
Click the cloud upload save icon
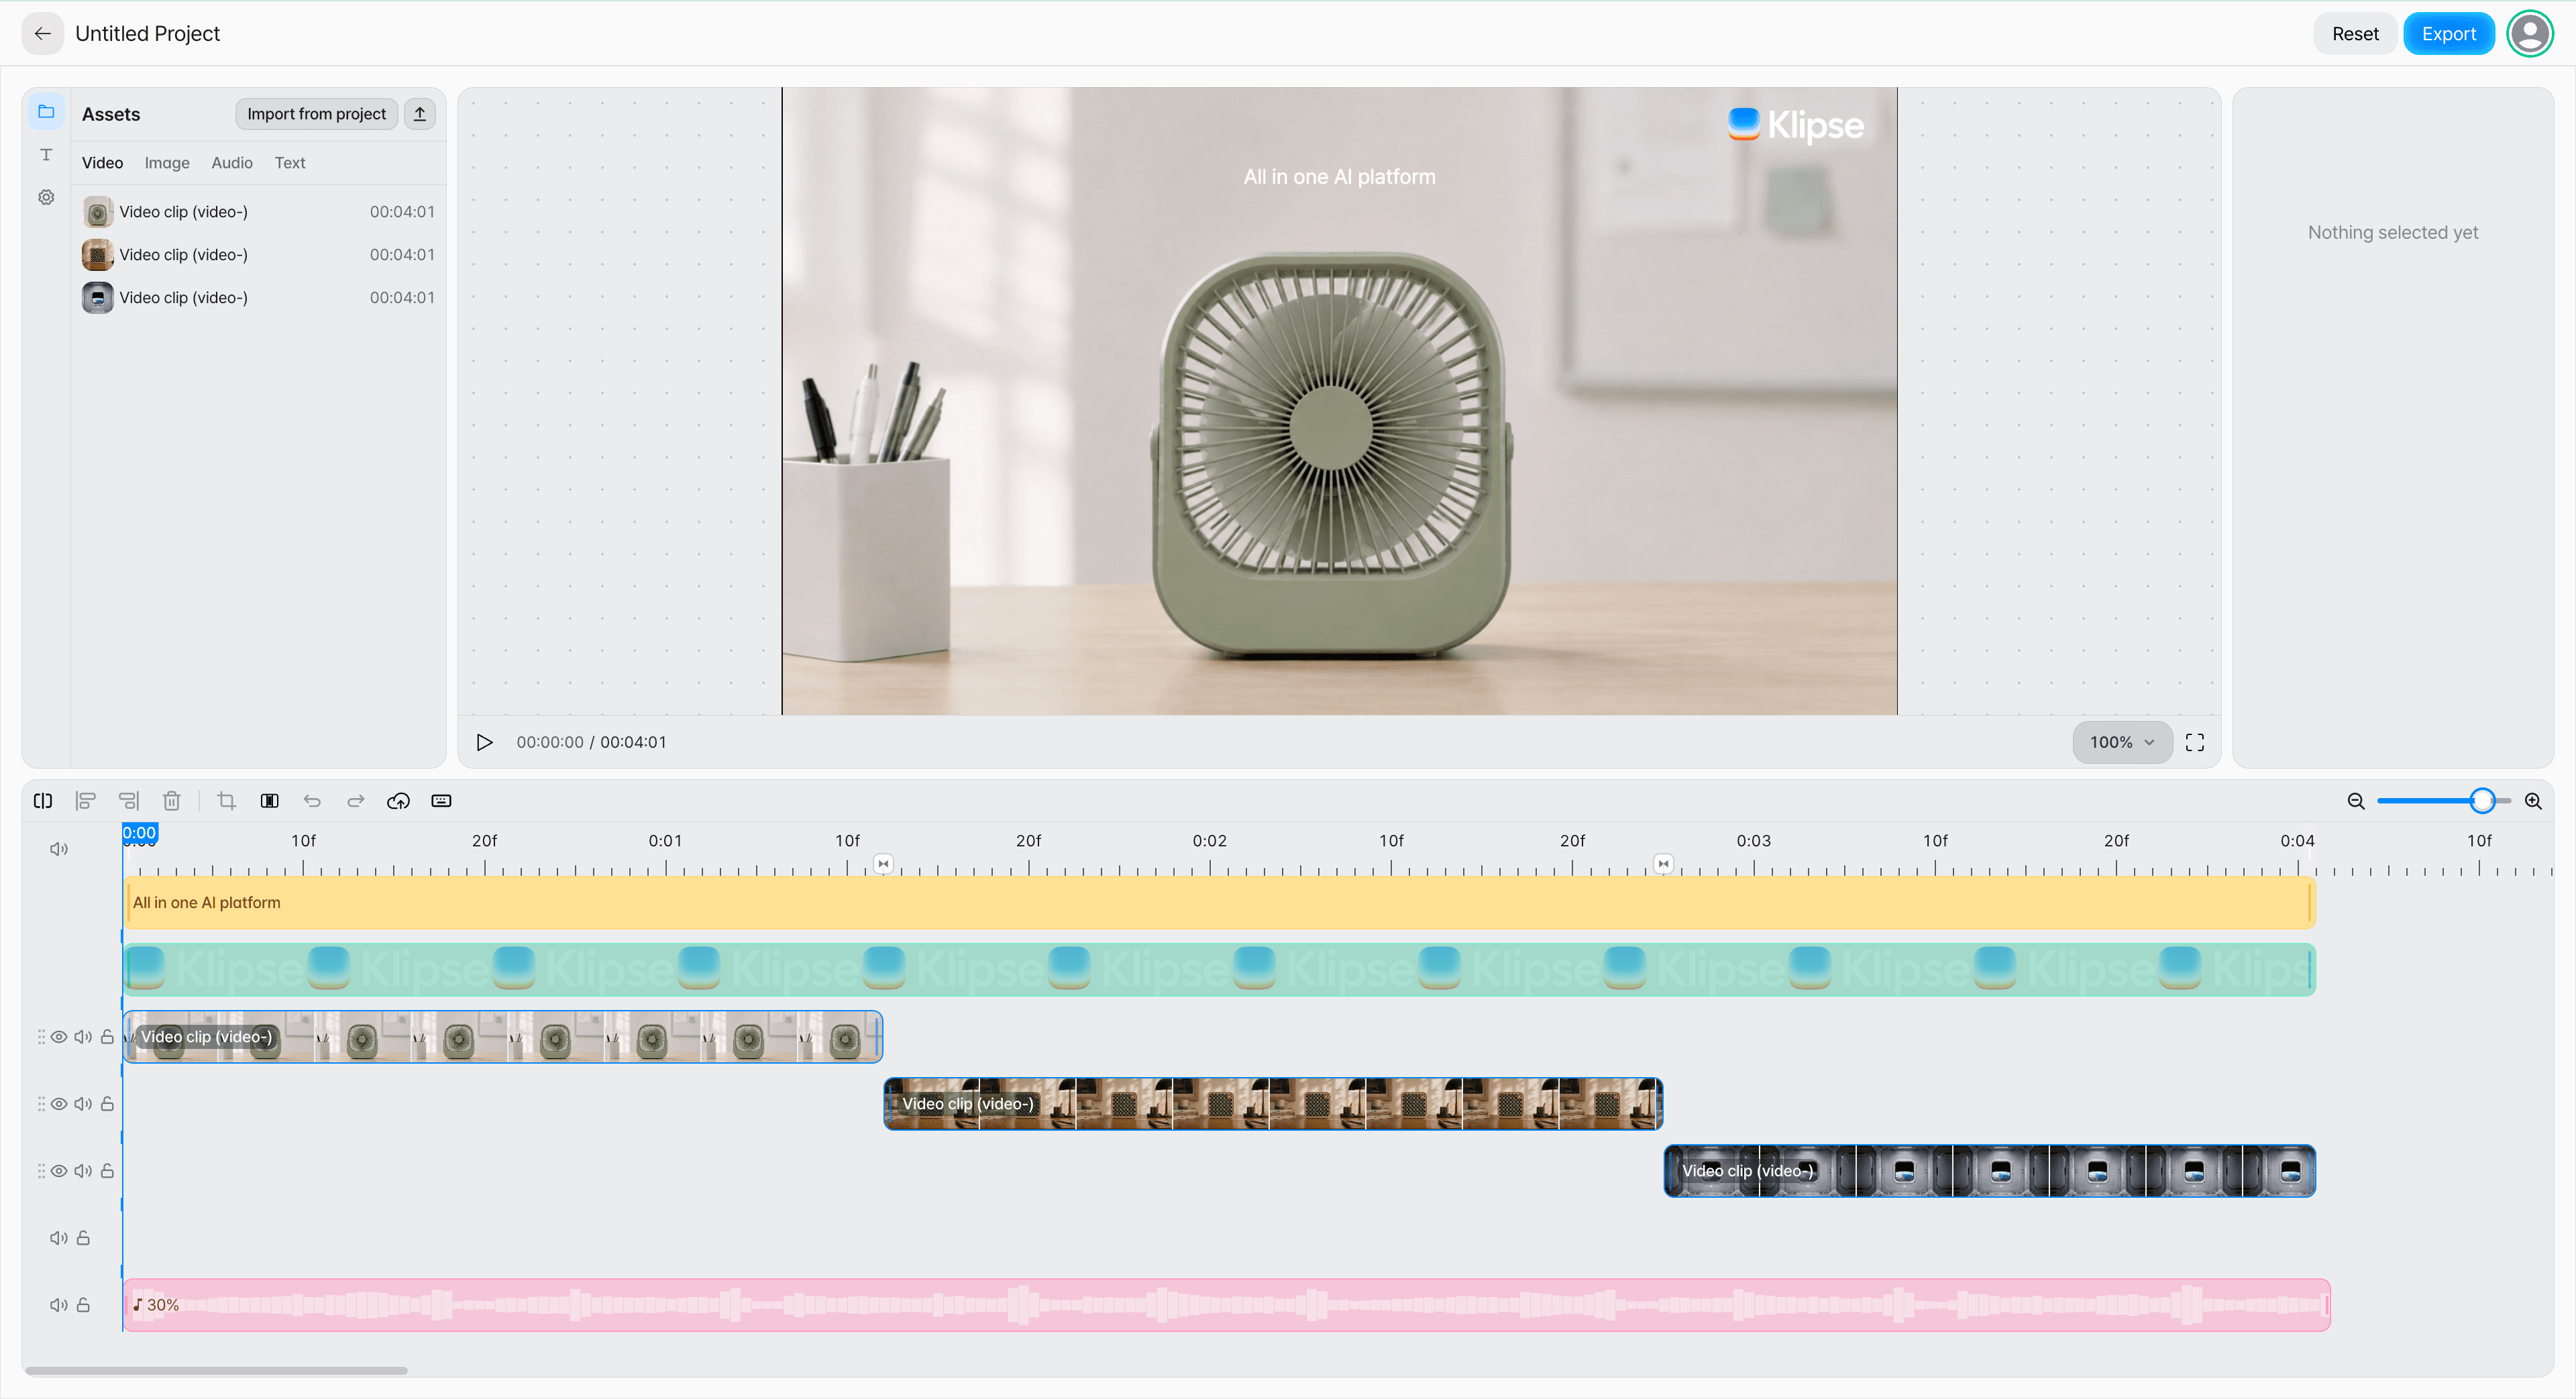[x=398, y=801]
